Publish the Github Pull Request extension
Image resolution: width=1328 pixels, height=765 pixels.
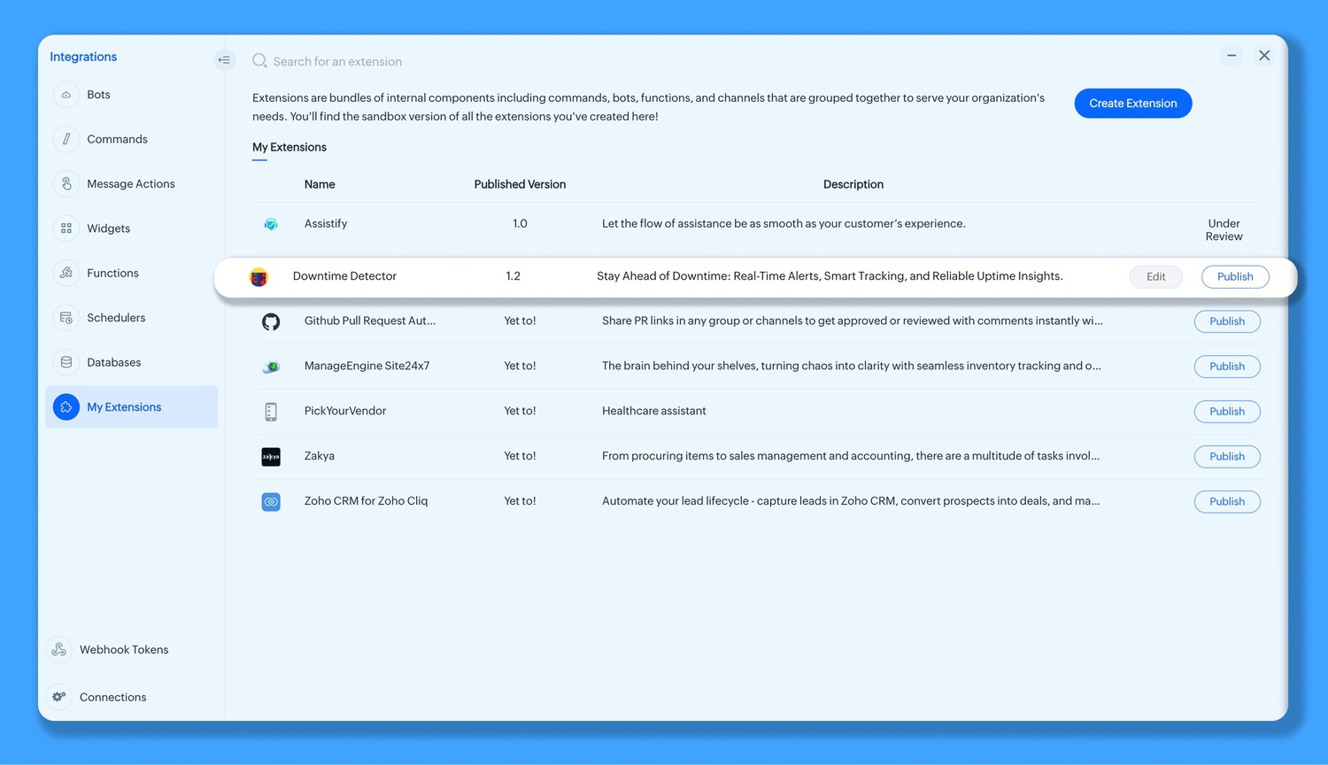[x=1227, y=321]
